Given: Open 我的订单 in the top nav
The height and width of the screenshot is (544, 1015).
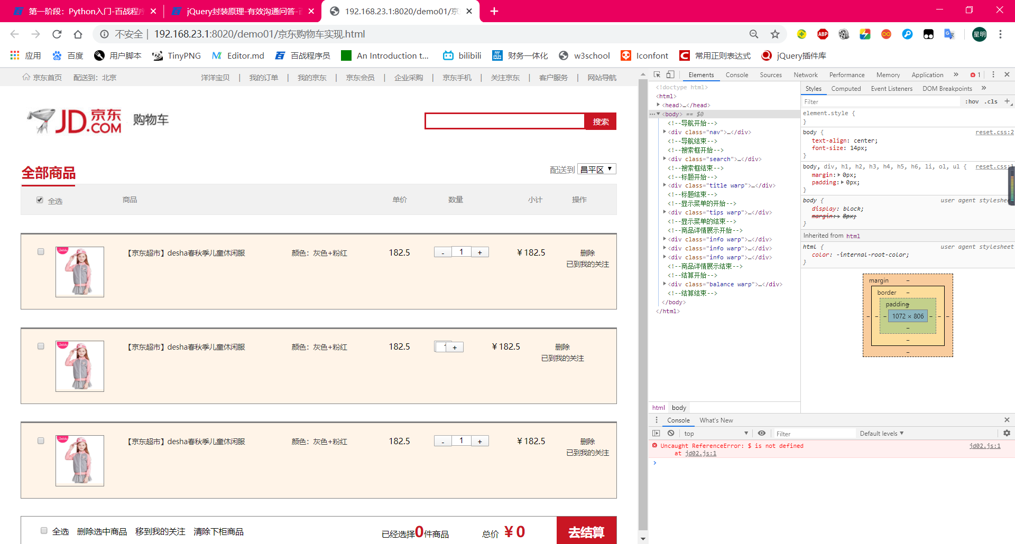Looking at the screenshot, I should 264,78.
